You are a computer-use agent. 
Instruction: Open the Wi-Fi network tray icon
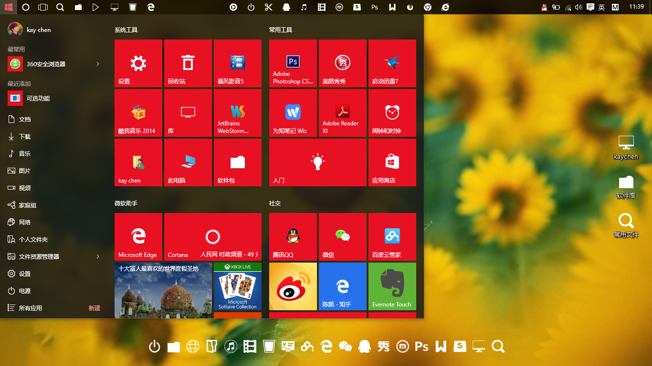[x=568, y=7]
